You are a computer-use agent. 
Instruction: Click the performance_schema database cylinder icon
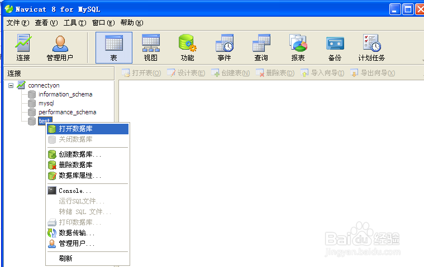[32, 112]
